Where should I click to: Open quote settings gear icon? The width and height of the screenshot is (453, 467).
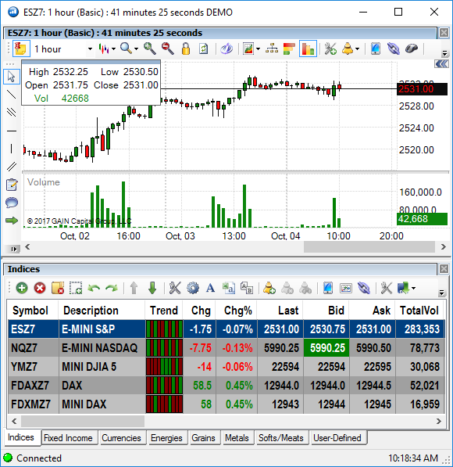click(193, 288)
